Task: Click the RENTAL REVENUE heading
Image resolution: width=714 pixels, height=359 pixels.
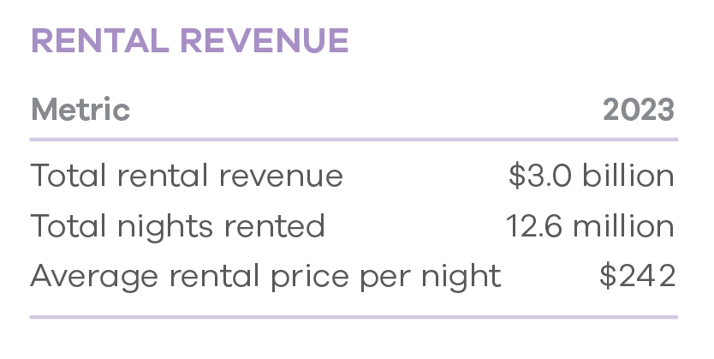Action: click(189, 41)
